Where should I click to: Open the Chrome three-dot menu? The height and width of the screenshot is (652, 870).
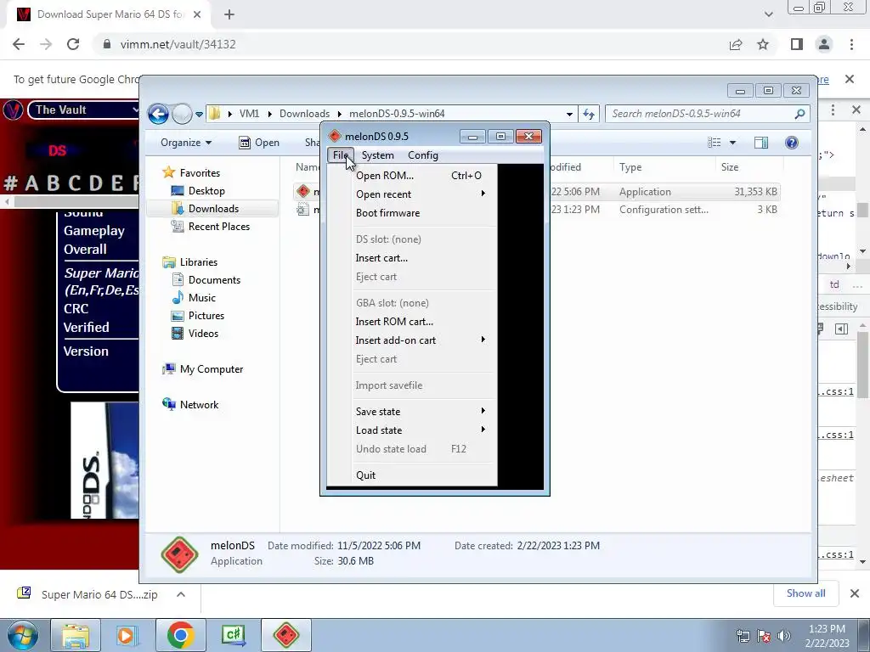[x=851, y=44]
